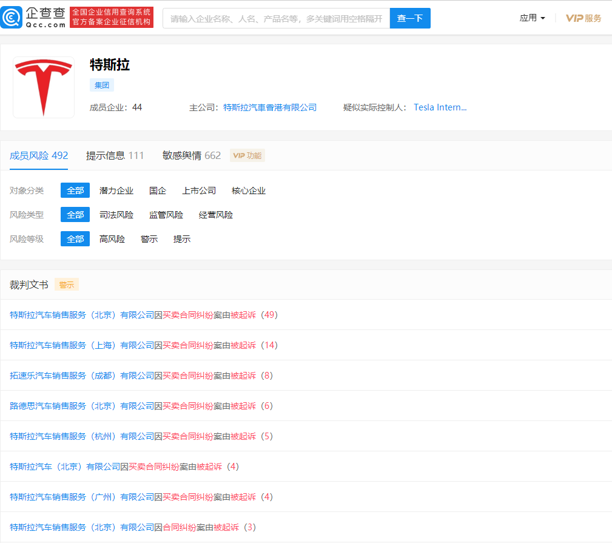Open 特斯拉汽車香港有限公司 main company link
Screen dimensions: 612x543
pos(270,107)
